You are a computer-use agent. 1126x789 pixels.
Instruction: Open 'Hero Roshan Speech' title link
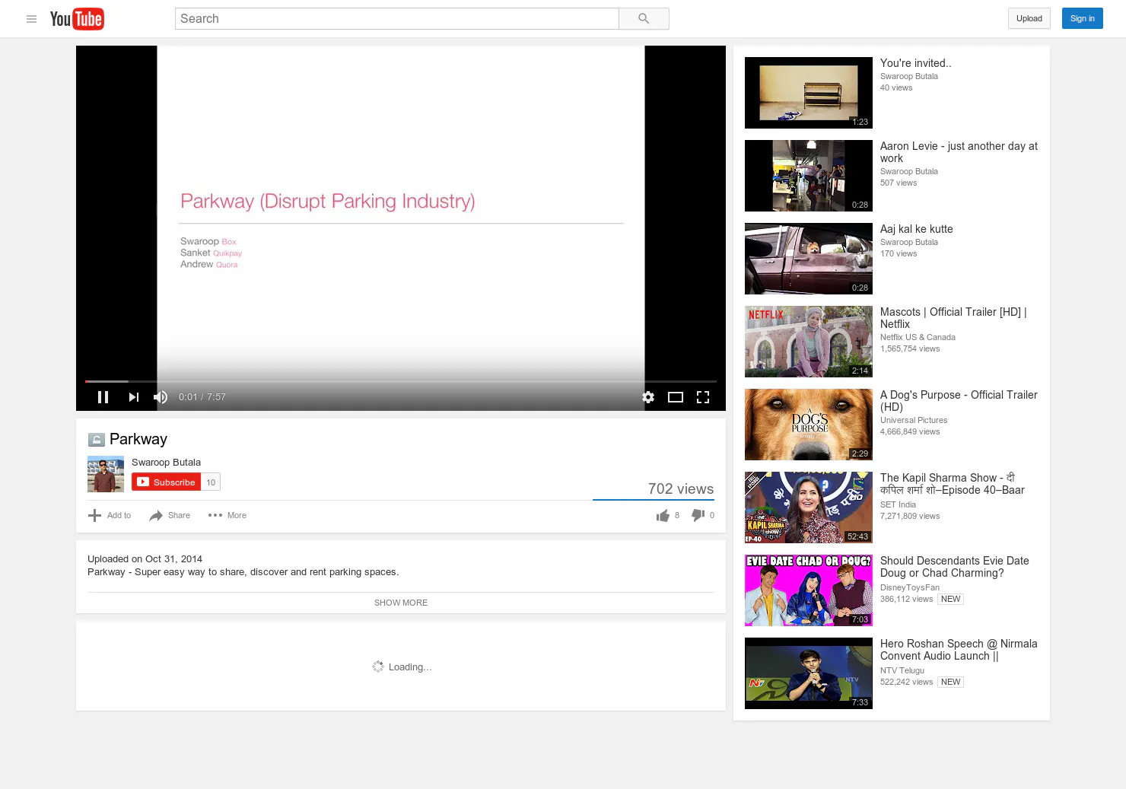point(959,650)
